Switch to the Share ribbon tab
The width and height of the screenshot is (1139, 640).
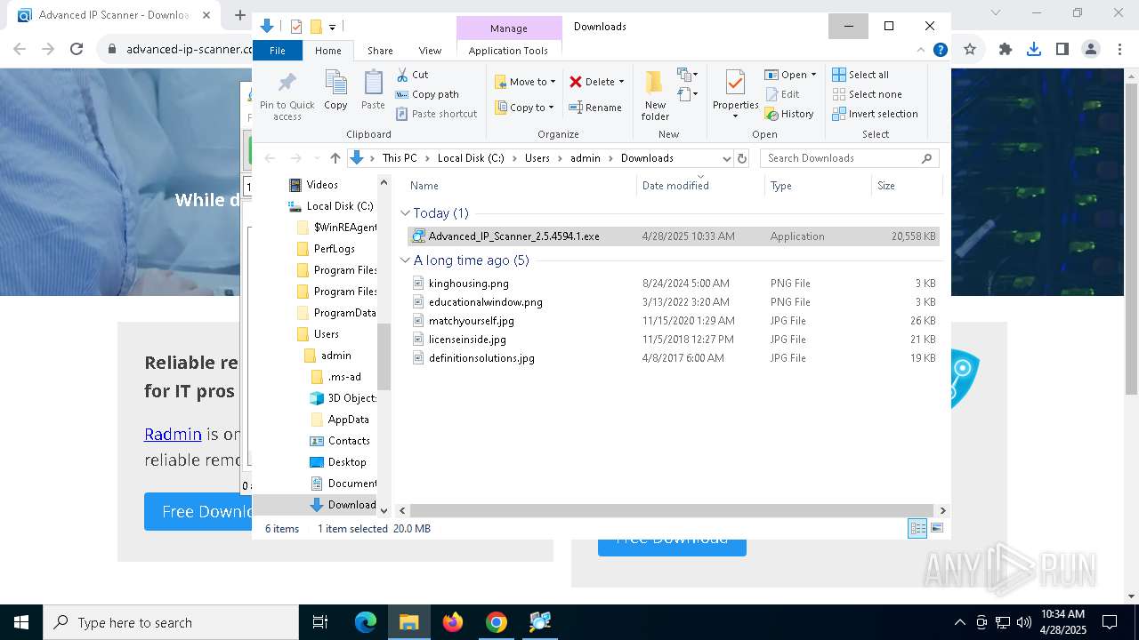(x=380, y=51)
